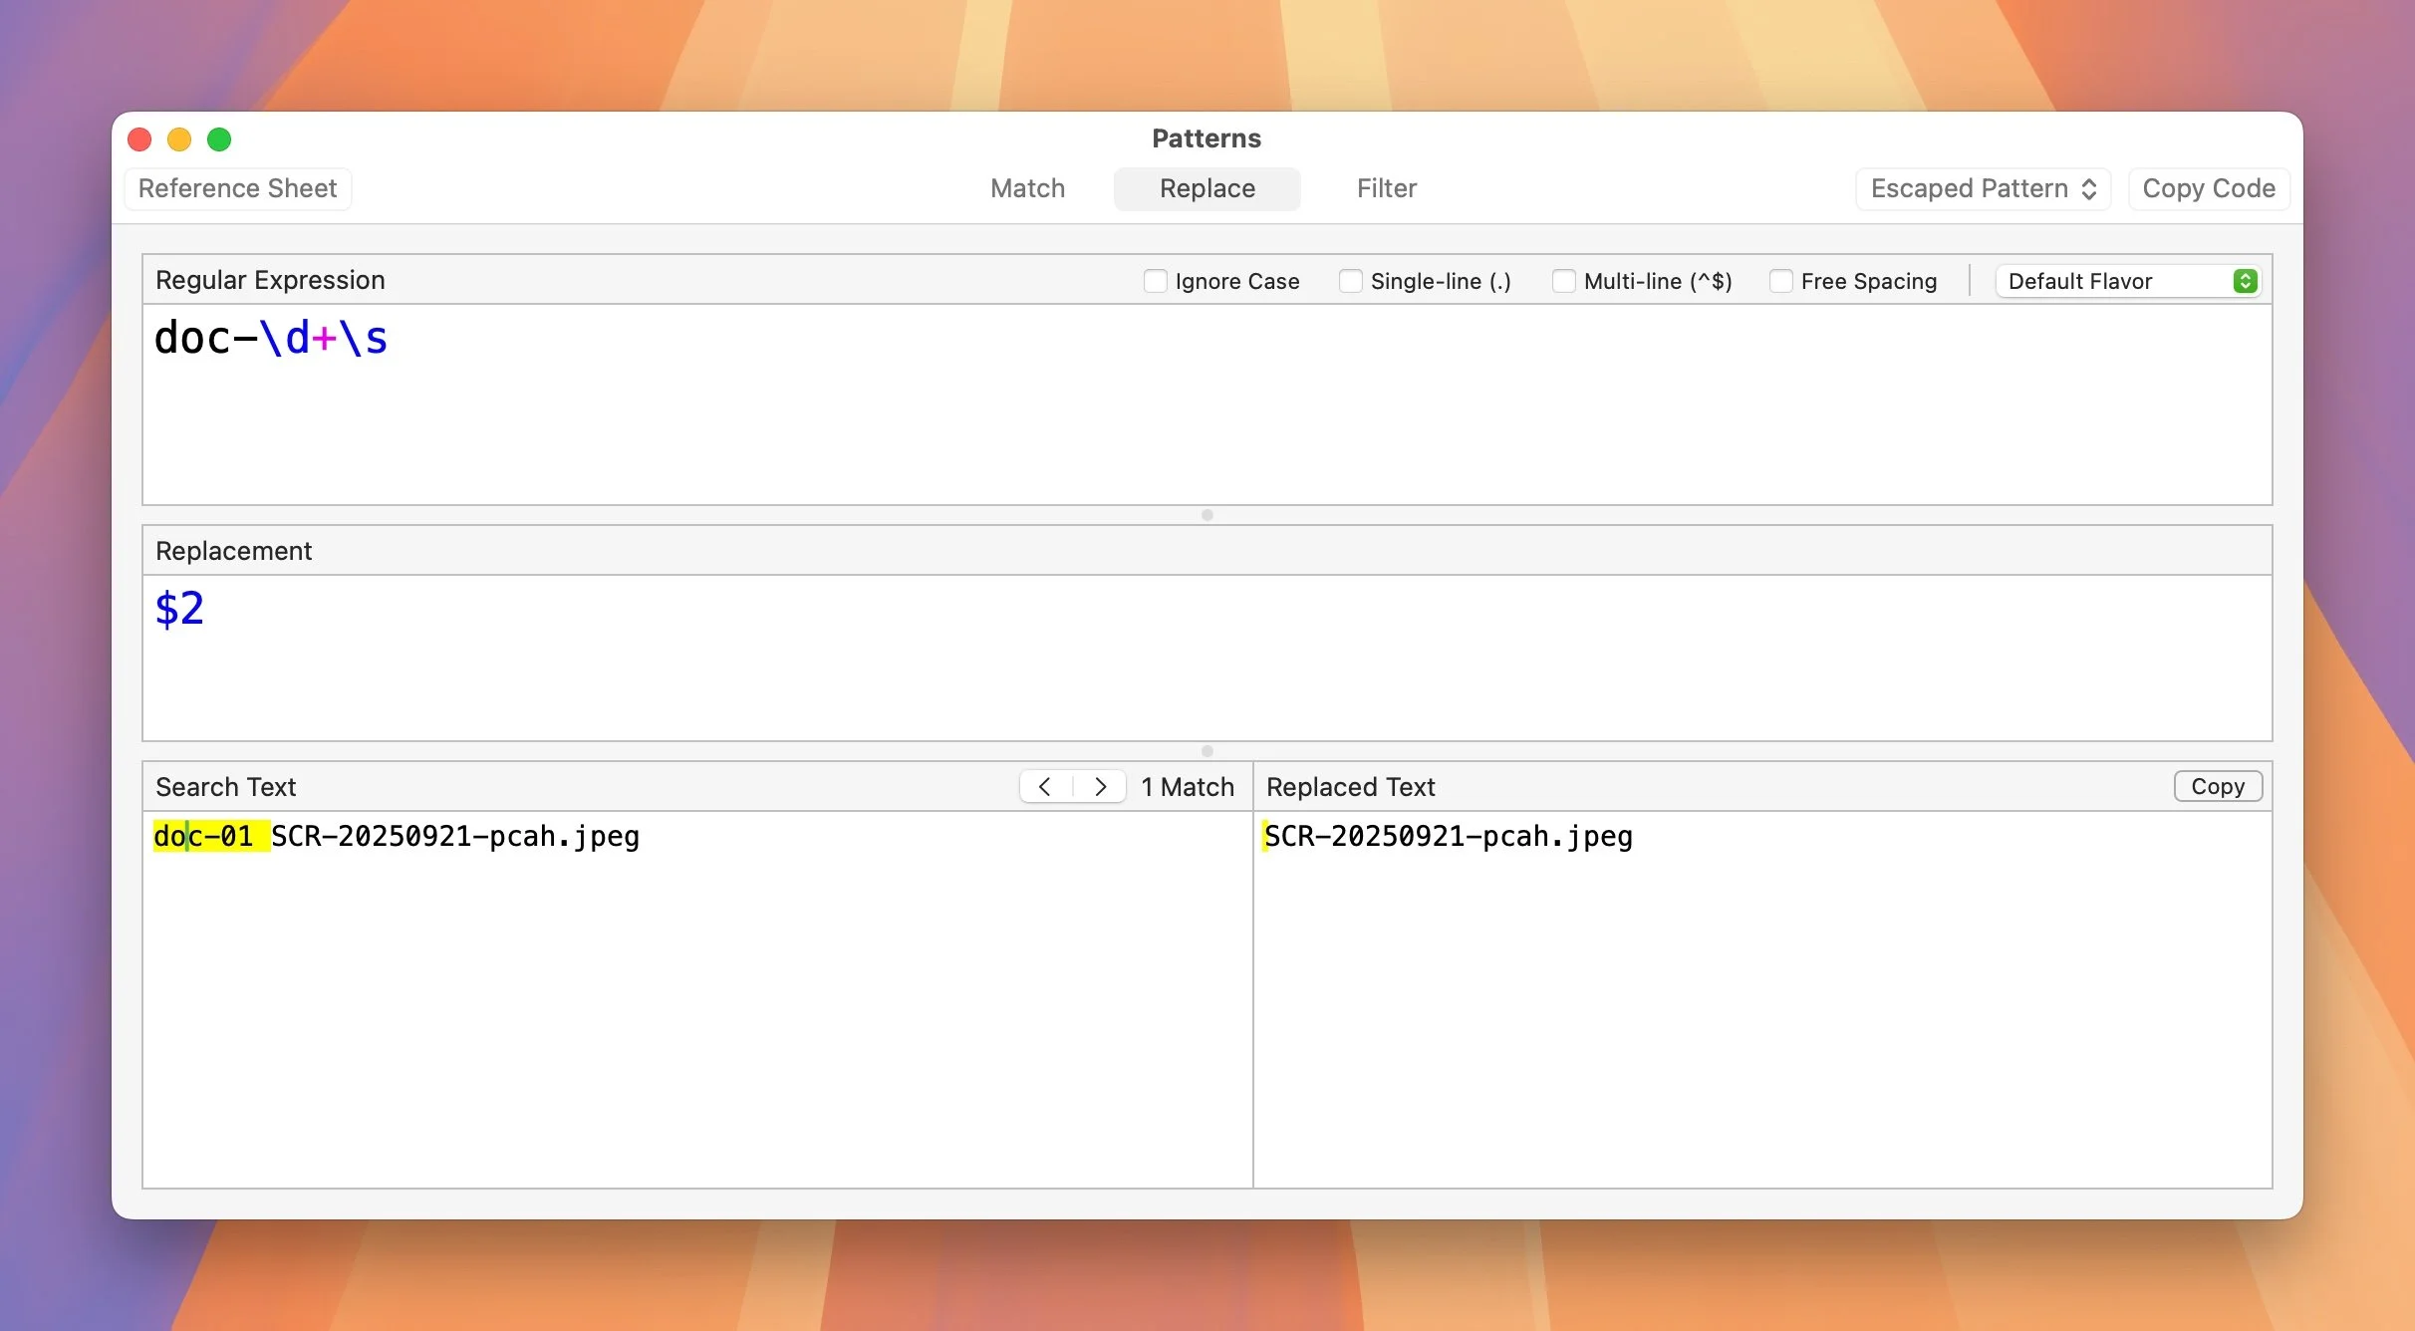Enable the Ignore Case checkbox
Viewport: 2415px width, 1331px height.
1155,281
